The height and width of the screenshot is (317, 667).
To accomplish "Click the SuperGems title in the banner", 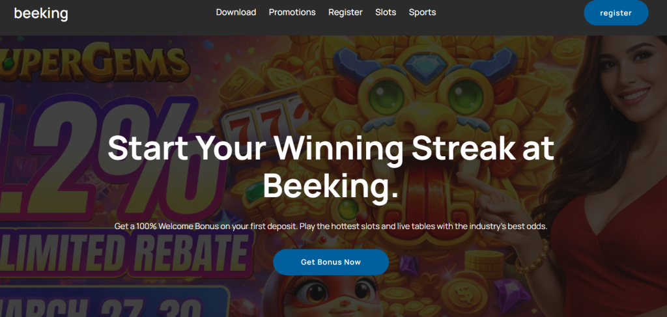I will (94, 64).
